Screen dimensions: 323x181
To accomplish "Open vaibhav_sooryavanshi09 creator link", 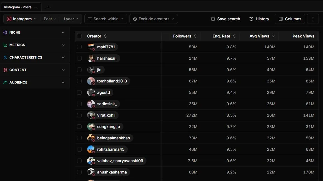I will [120, 161].
